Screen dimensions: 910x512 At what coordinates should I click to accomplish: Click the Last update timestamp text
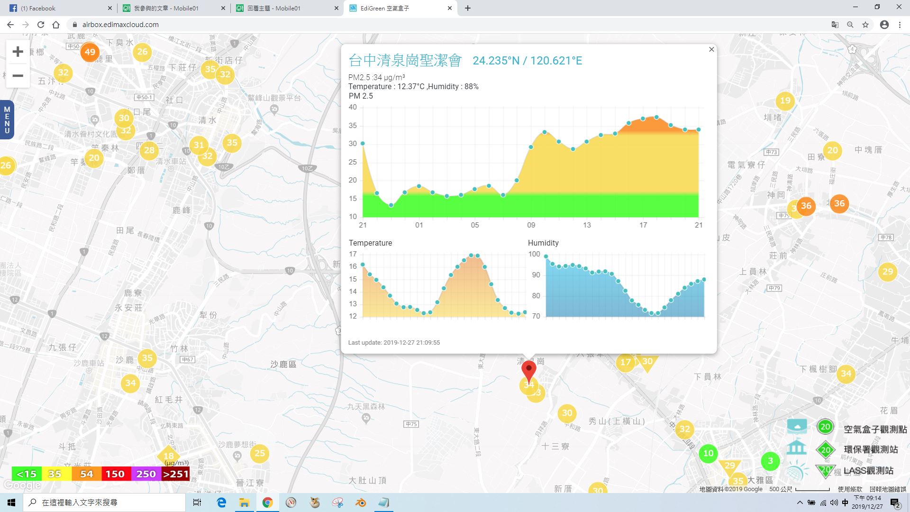[394, 342]
